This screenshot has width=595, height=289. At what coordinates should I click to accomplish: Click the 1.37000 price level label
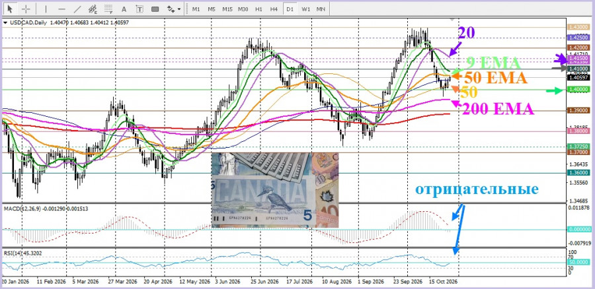(578, 152)
